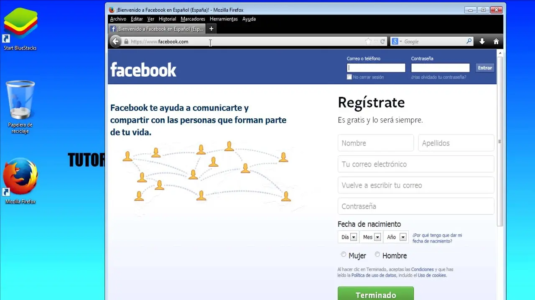
Task: Focus the Correo o teléfono login field
Action: pos(376,68)
